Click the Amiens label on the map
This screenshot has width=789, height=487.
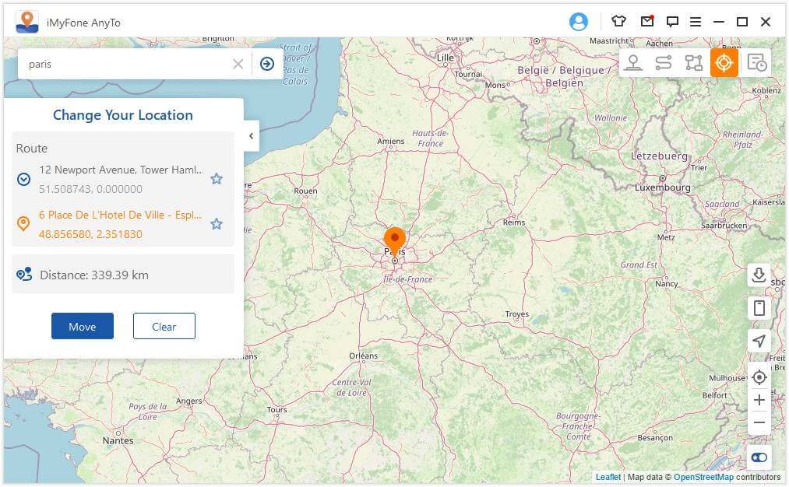391,142
